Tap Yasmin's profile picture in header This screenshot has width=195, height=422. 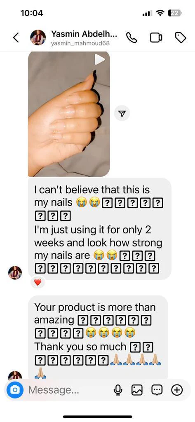tap(38, 38)
